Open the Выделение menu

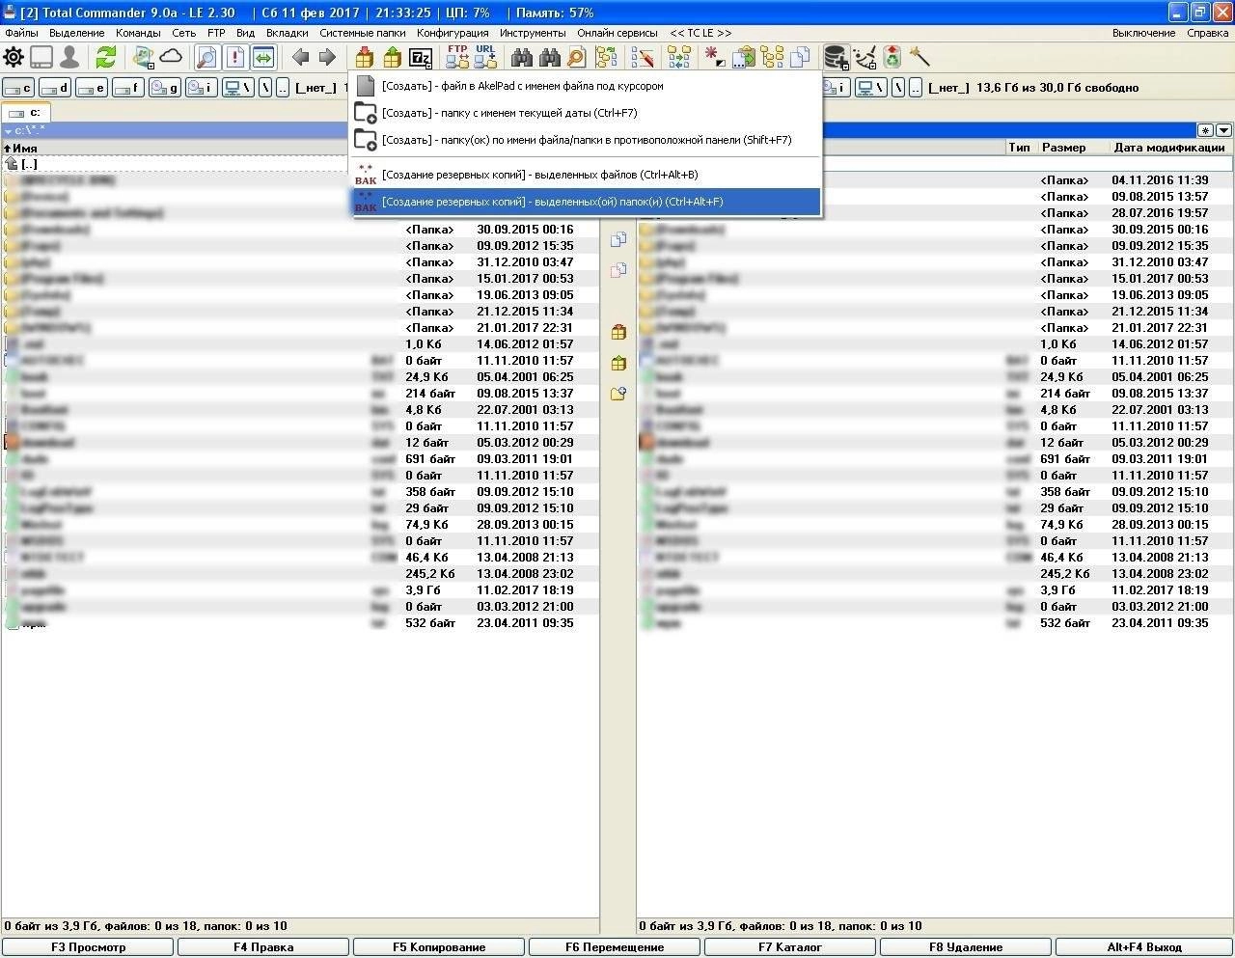tap(77, 33)
